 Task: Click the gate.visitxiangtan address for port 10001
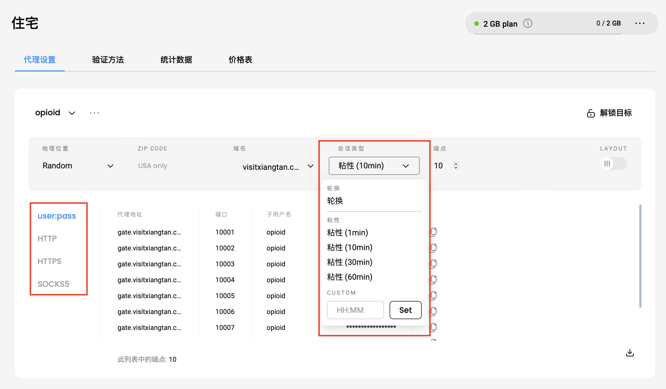[x=149, y=232]
